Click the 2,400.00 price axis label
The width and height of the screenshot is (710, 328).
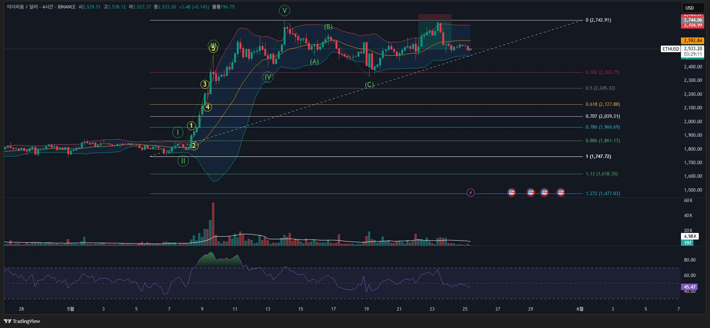coord(693,67)
